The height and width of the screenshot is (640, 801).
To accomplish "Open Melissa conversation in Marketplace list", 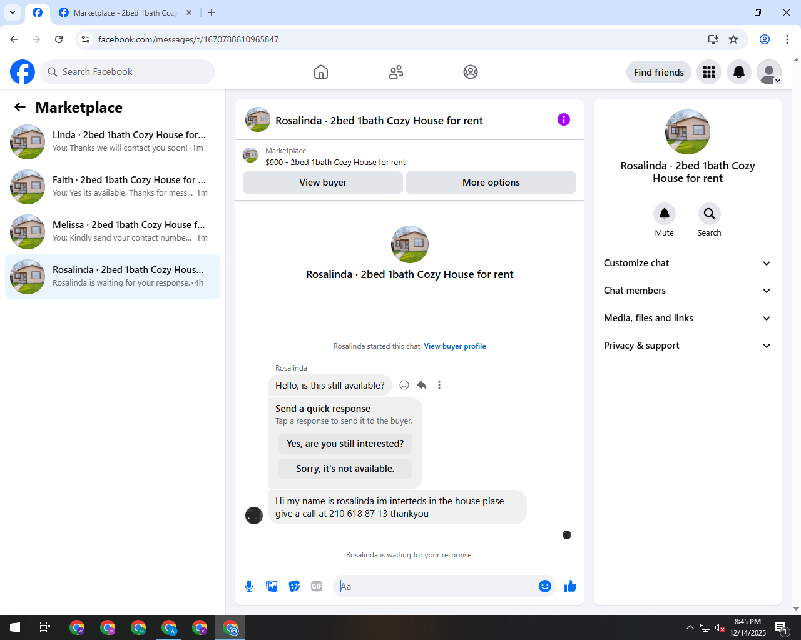I will (113, 232).
